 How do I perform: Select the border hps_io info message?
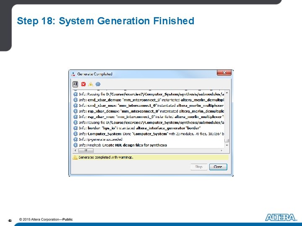(x=148, y=128)
